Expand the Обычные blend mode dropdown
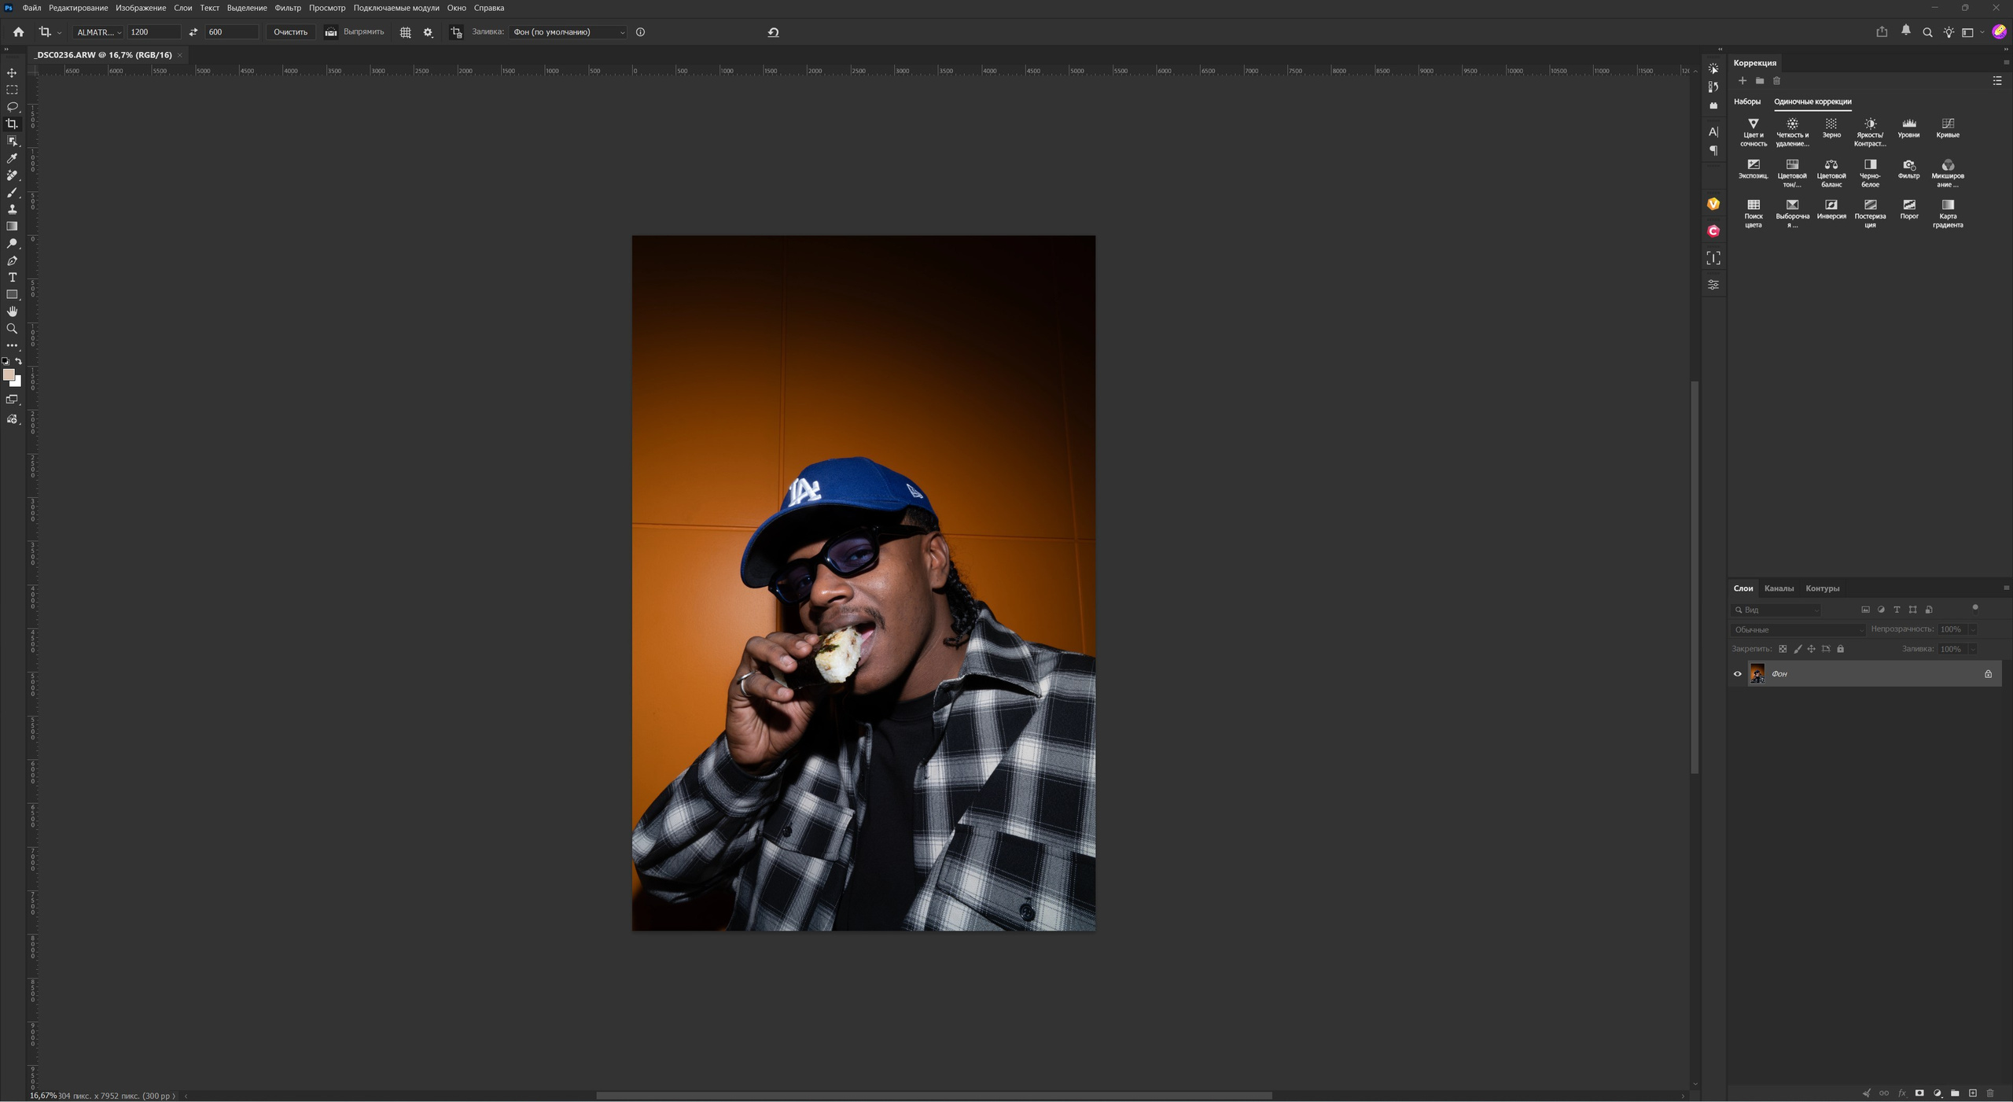 tap(1797, 630)
